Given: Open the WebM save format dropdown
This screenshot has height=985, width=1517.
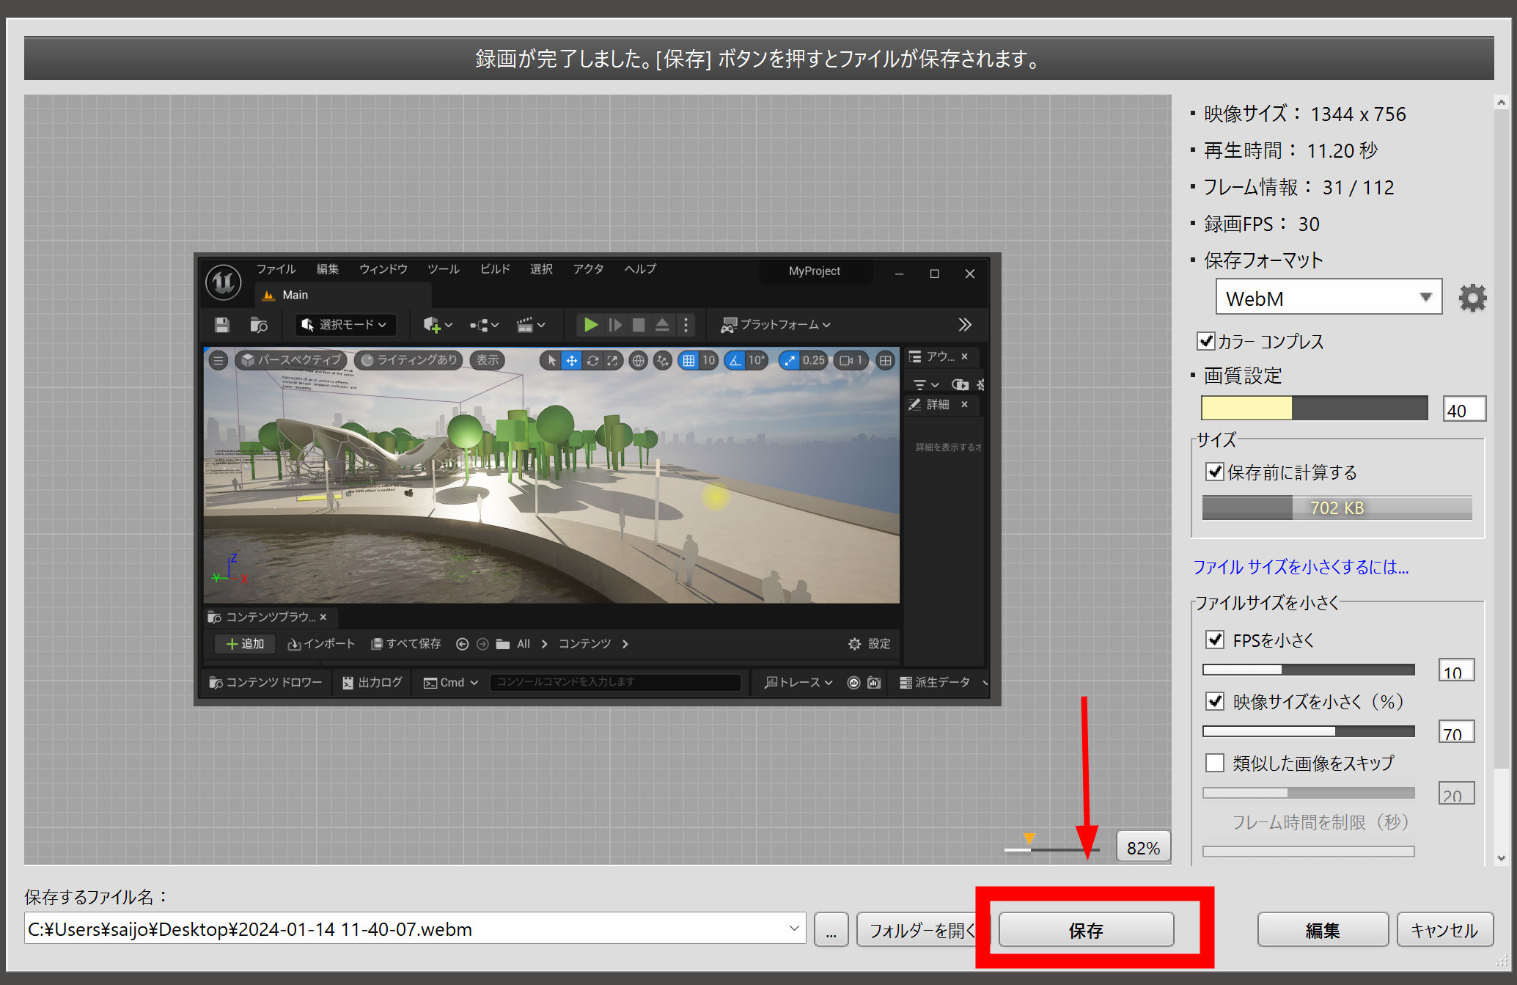Looking at the screenshot, I should click(x=1329, y=298).
